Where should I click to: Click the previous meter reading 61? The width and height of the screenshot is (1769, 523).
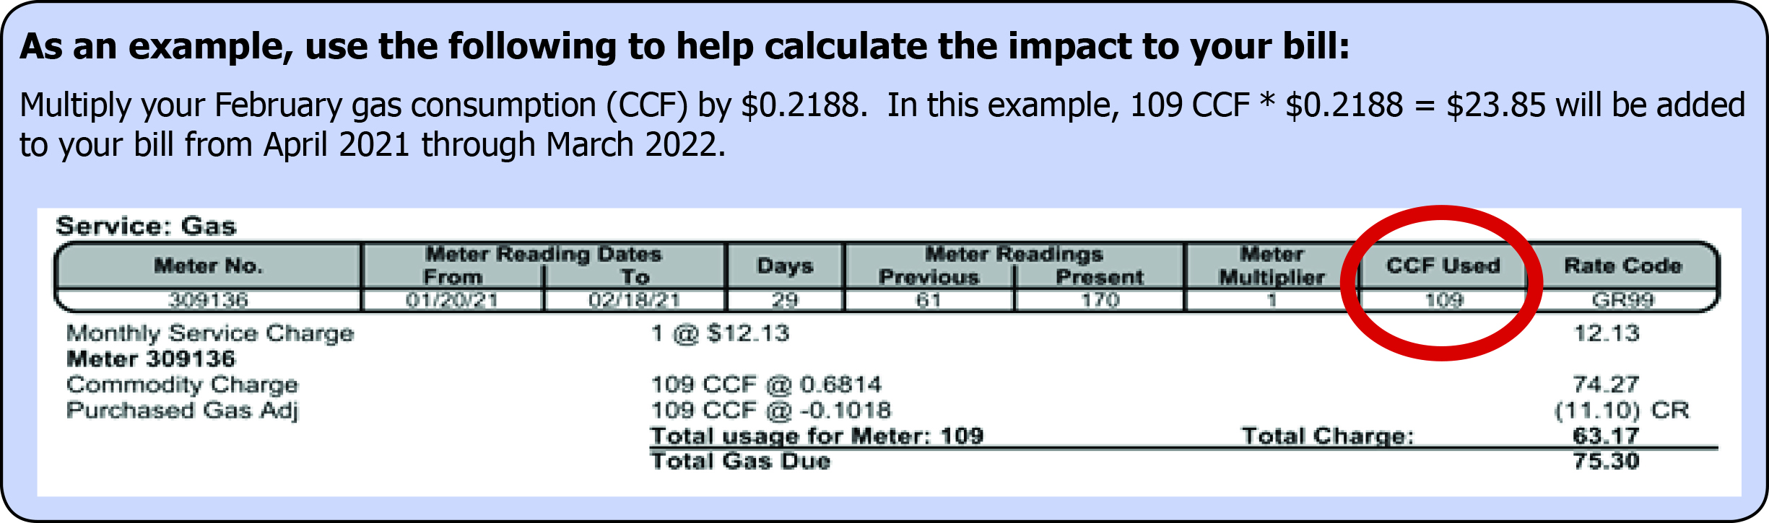[x=929, y=300]
